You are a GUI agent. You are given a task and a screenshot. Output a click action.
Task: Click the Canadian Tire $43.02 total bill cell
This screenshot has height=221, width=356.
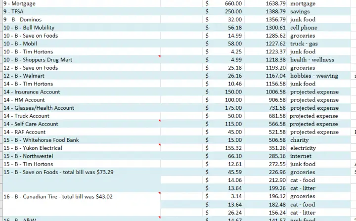coord(82,204)
